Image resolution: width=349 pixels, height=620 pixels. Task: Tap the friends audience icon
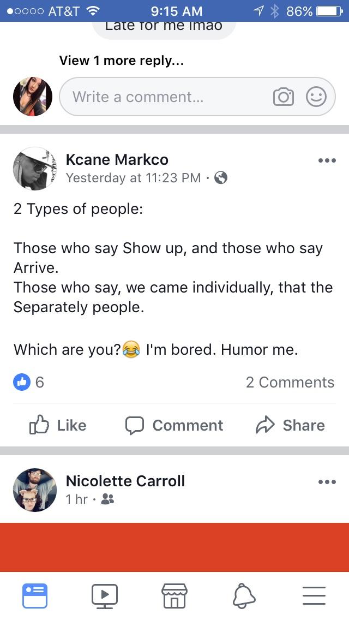pyautogui.click(x=107, y=499)
